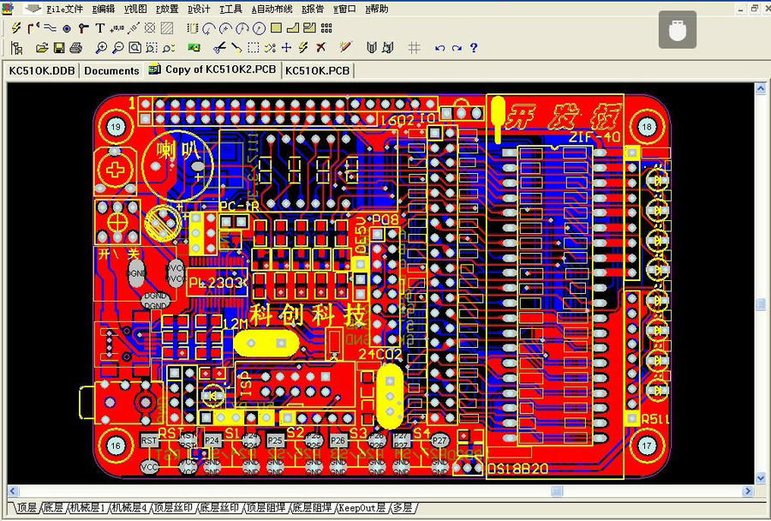Viewport: 771px width, 521px height.
Task: Select the 顶层阻焊 top solder tab
Action: [x=266, y=507]
